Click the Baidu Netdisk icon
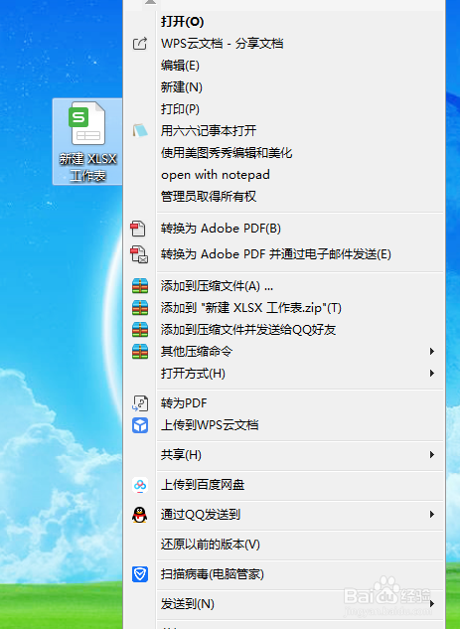 (140, 485)
